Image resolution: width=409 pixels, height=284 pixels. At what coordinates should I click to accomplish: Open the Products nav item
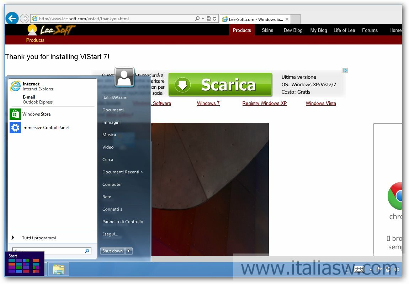click(242, 30)
